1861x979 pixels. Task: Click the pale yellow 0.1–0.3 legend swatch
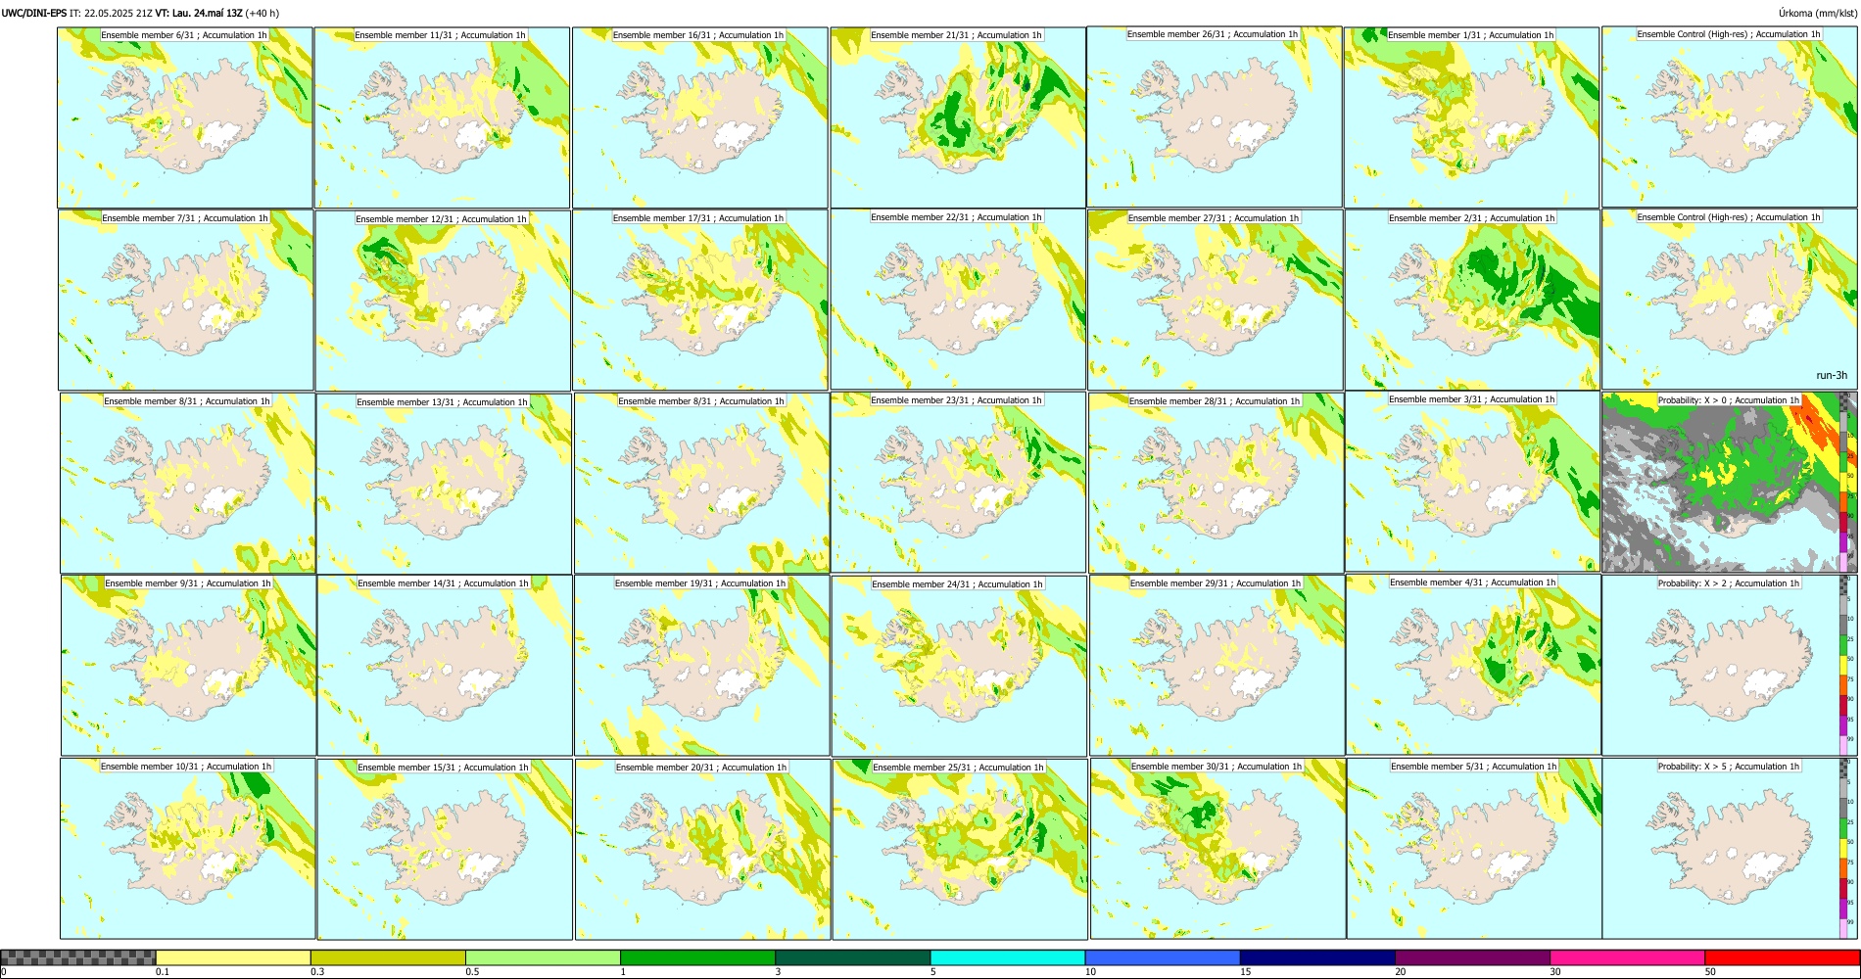(x=233, y=957)
